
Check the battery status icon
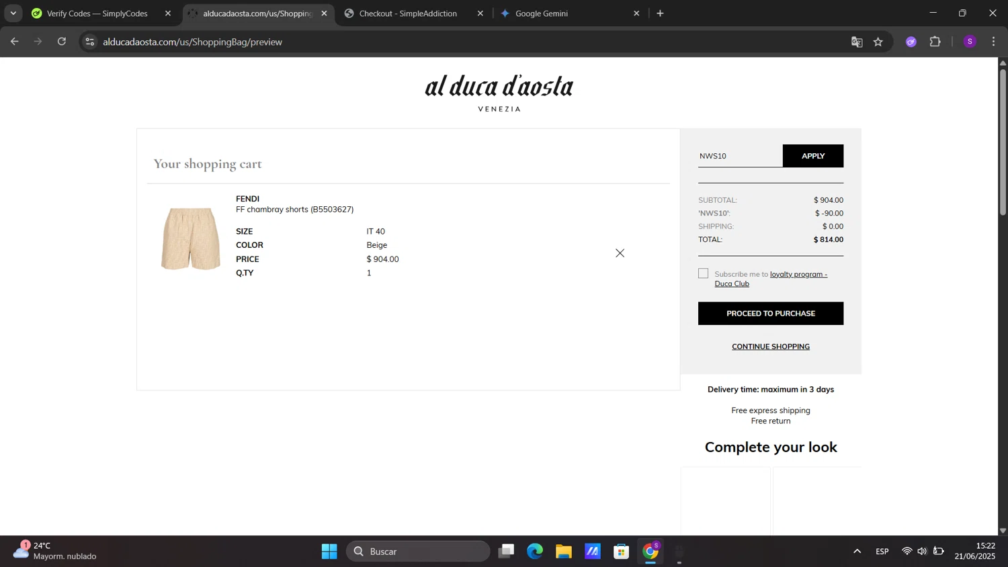coord(939,552)
